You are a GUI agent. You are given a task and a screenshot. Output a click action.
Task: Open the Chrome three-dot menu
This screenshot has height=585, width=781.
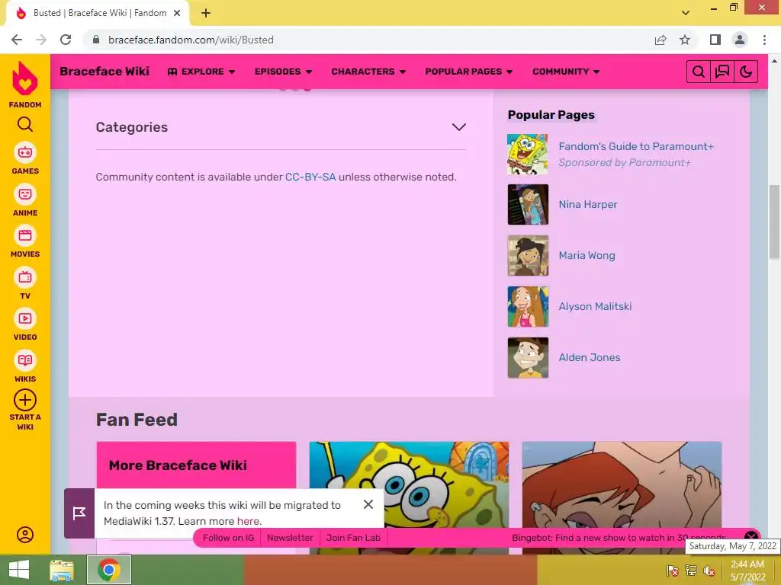pyautogui.click(x=764, y=40)
